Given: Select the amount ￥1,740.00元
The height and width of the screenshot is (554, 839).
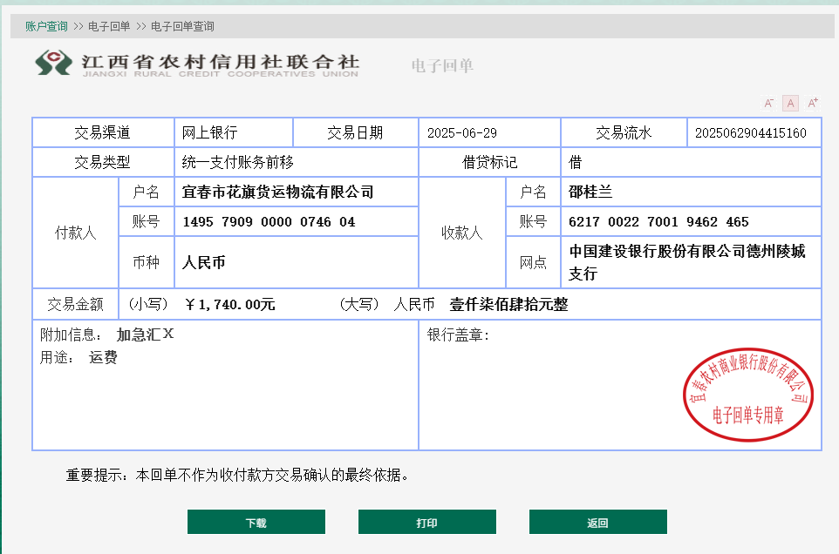Looking at the screenshot, I should coord(230,305).
